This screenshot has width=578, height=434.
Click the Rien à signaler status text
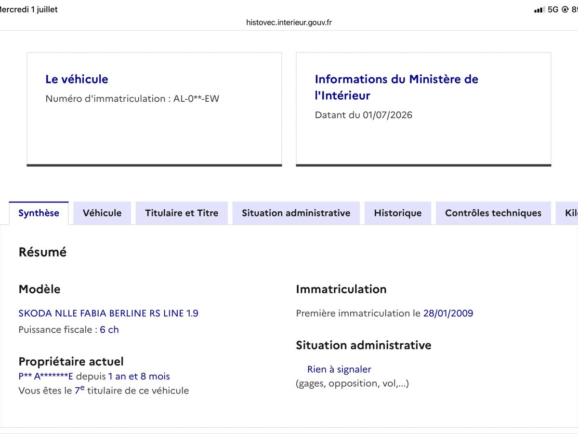(339, 369)
